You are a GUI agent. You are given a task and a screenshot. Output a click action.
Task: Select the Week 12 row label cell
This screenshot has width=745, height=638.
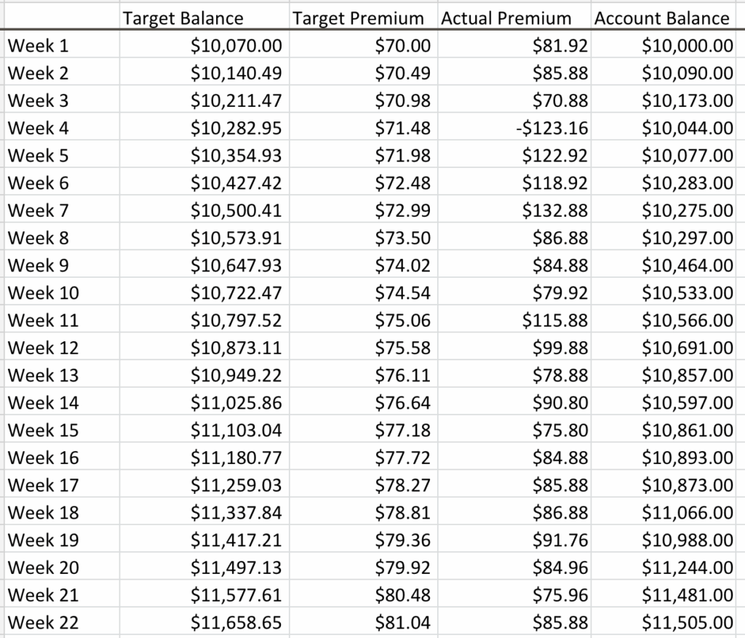42,348
